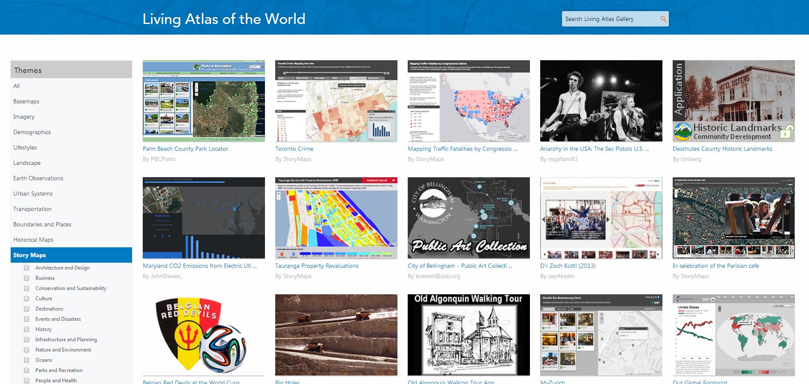This screenshot has height=384, width=809.
Task: Open the Belgian Red Devils thumbnail
Action: [204, 335]
